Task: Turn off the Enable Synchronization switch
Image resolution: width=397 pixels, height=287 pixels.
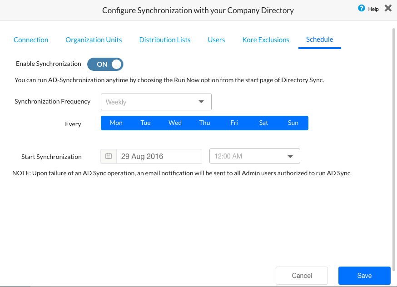Action: pos(105,64)
